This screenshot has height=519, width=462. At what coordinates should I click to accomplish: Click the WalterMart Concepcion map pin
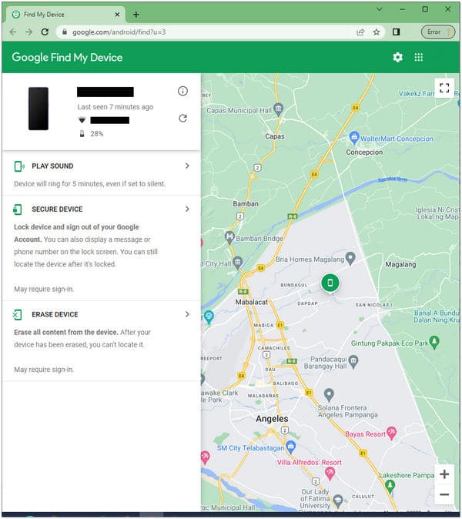354,138
